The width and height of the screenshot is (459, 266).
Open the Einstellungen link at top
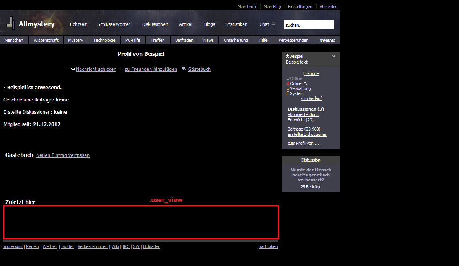click(300, 7)
